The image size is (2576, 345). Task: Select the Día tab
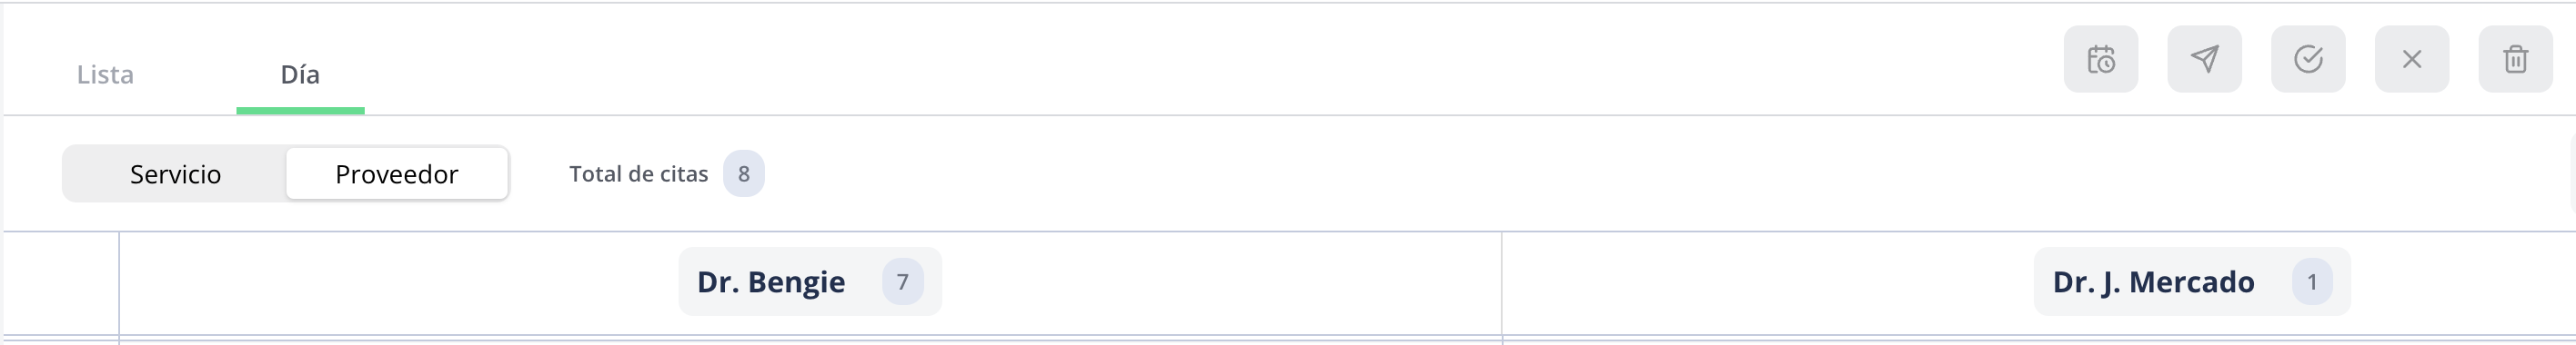(x=300, y=74)
